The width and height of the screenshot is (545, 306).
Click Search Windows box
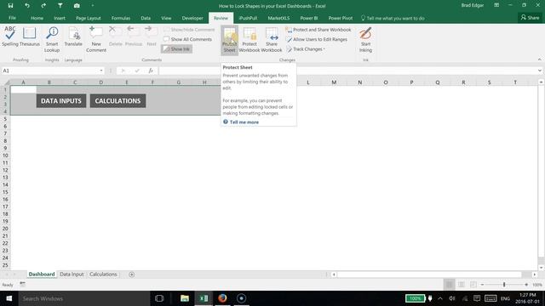(84, 298)
